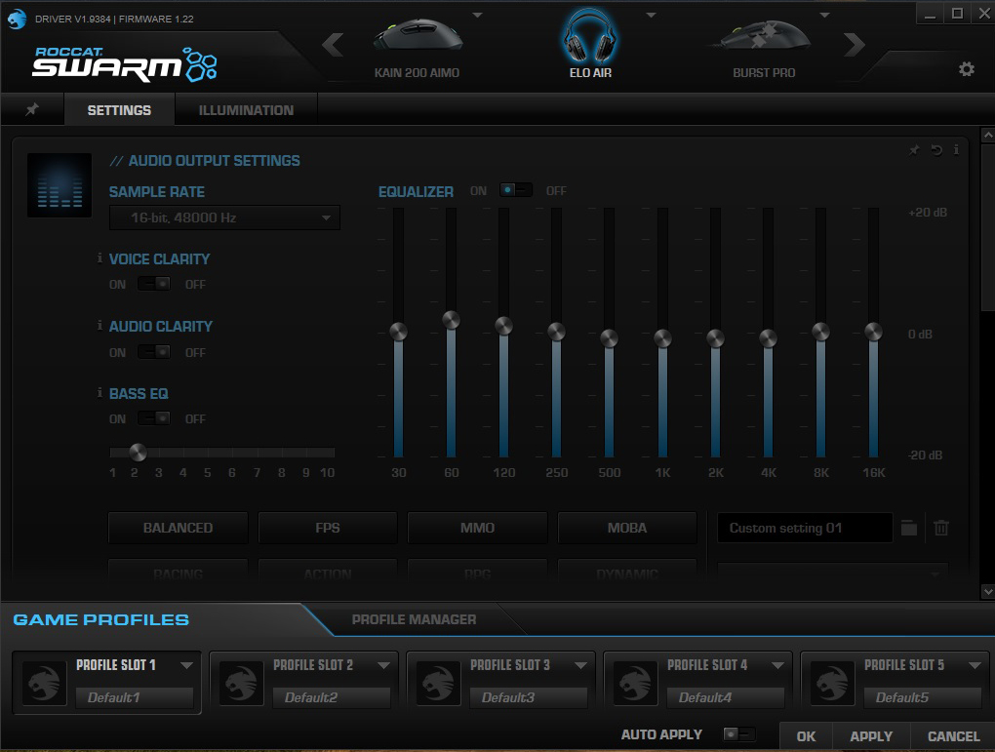This screenshot has height=752, width=995.
Task: Click Profile Slot 4 Roccat icon
Action: [635, 684]
